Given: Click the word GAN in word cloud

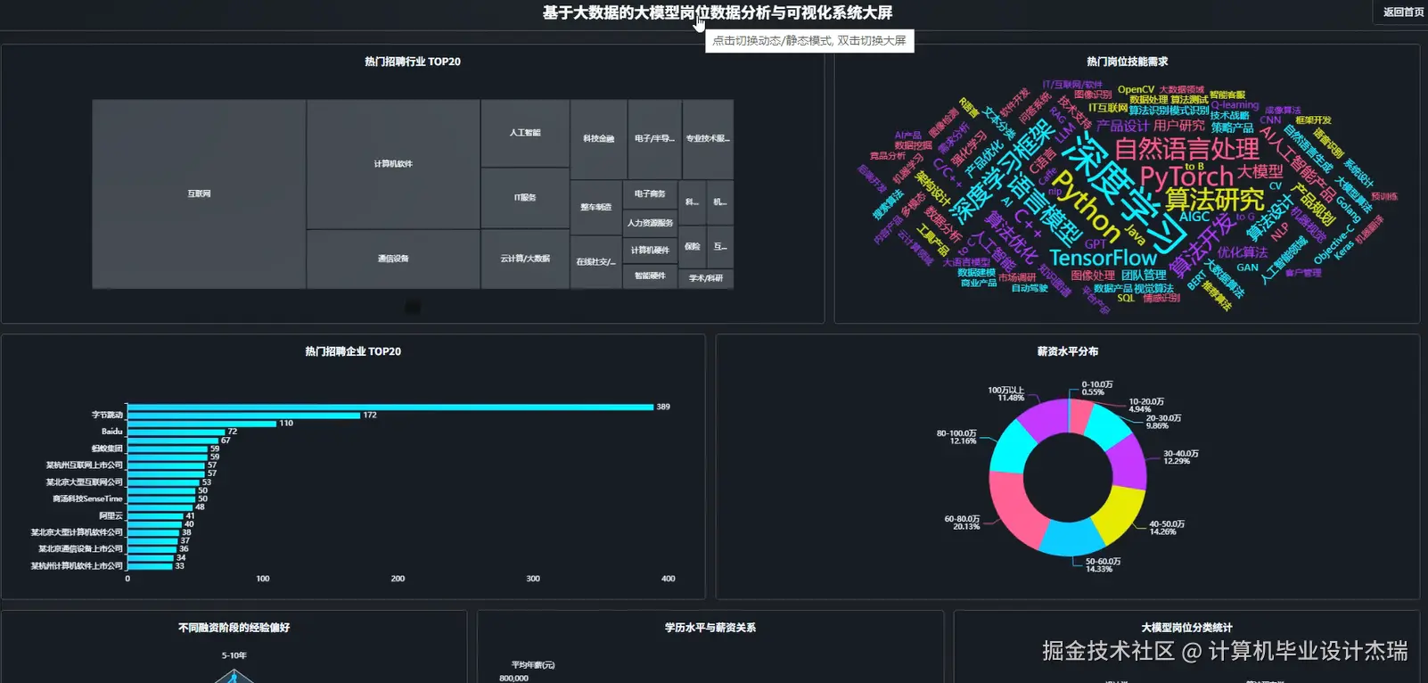Looking at the screenshot, I should coord(1247,267).
